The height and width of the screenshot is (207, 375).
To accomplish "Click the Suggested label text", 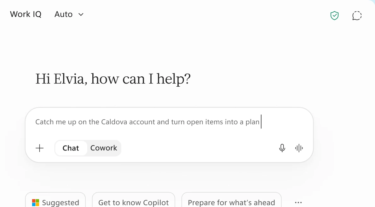I will 61,203.
